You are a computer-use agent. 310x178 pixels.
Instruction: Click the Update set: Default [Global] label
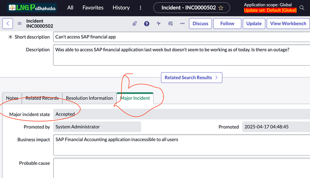coord(270,10)
